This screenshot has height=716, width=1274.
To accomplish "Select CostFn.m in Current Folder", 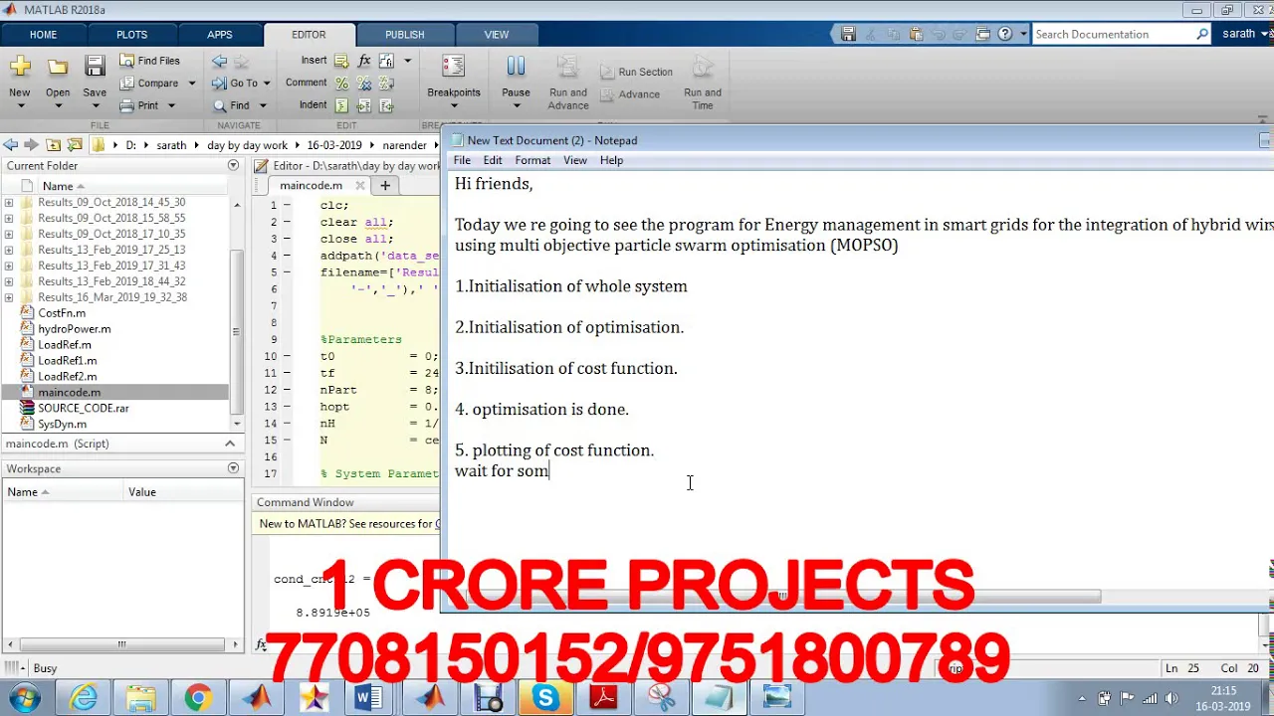I will pyautogui.click(x=62, y=313).
